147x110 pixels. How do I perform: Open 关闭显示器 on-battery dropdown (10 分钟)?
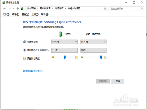coord(64,42)
